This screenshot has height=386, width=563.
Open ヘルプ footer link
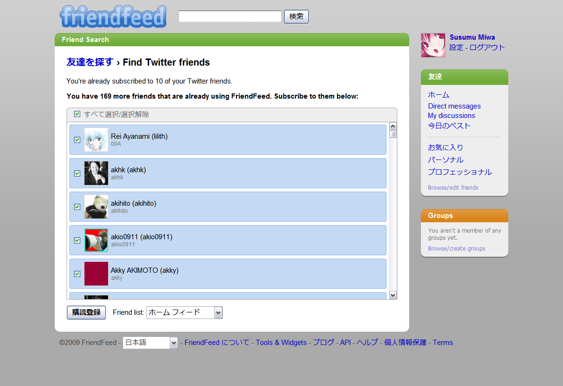coord(367,343)
